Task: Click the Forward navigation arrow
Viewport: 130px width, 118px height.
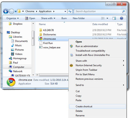Action: [11, 11]
